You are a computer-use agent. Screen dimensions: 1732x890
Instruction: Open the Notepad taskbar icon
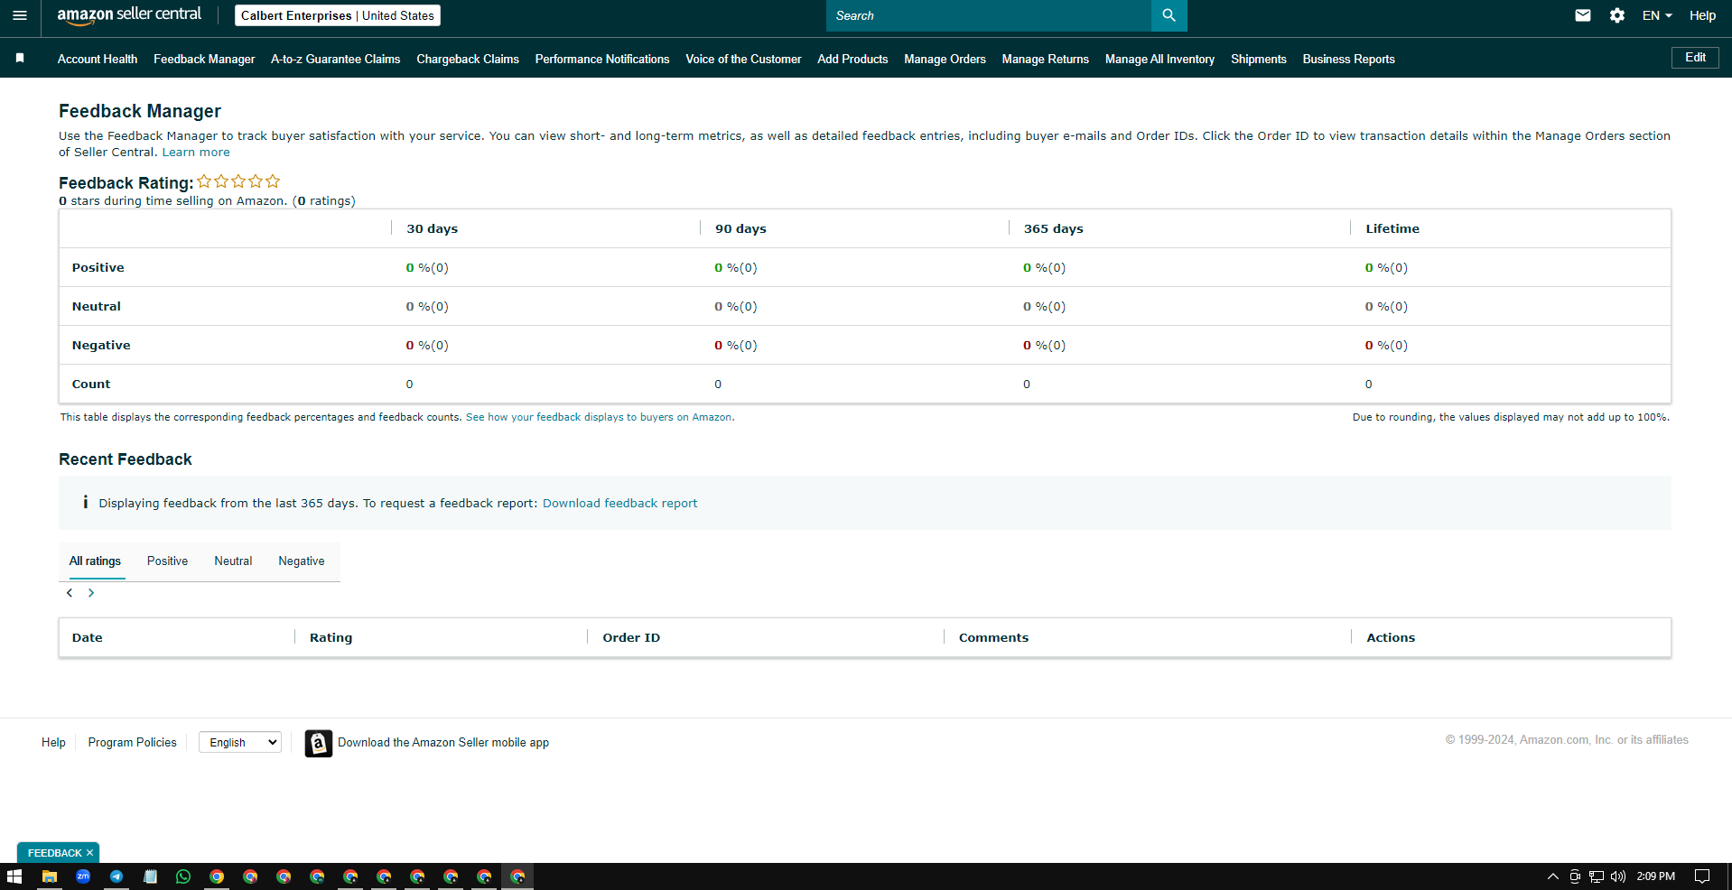(x=150, y=876)
